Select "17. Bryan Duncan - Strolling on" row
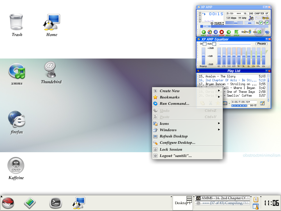This screenshot has height=211, width=281. [x=232, y=84]
